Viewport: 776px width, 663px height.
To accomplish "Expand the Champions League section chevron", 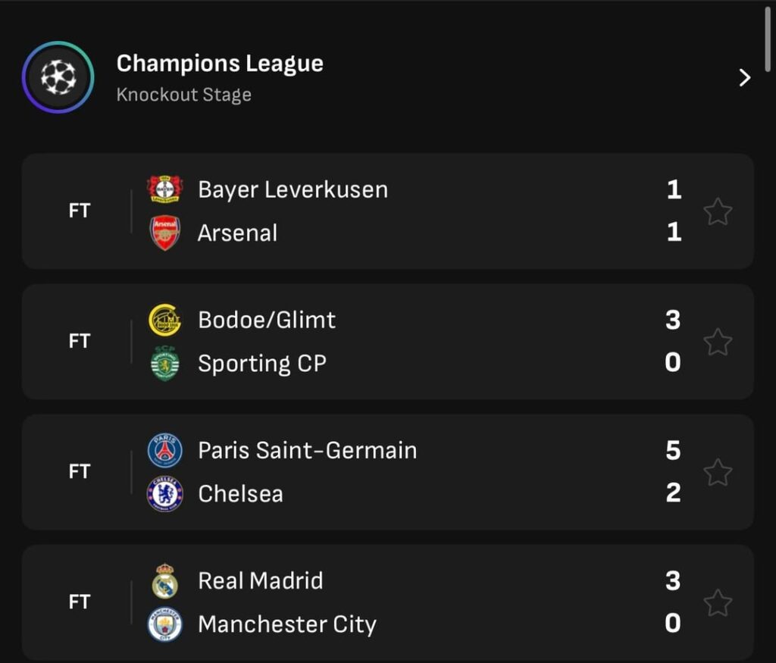I will pyautogui.click(x=745, y=78).
